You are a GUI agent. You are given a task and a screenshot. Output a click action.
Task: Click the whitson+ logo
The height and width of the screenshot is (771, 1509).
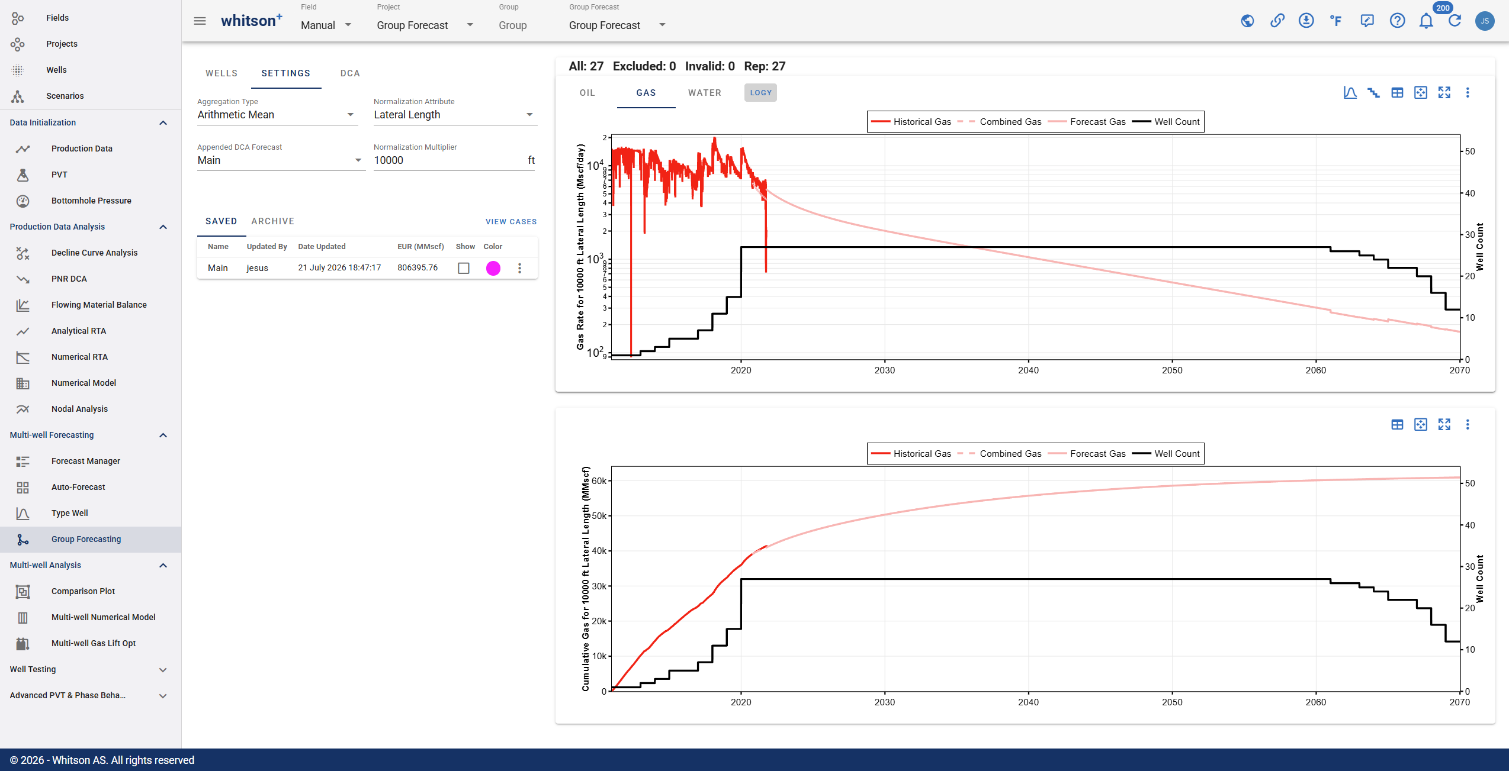(251, 21)
